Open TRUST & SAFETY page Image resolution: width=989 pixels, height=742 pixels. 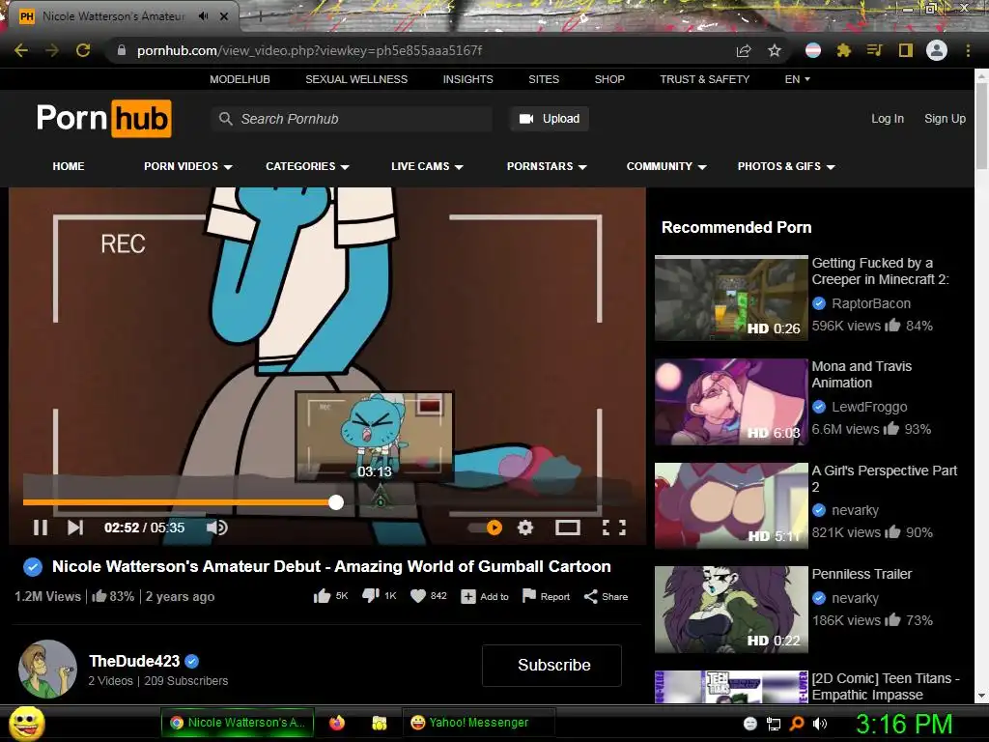pos(704,79)
